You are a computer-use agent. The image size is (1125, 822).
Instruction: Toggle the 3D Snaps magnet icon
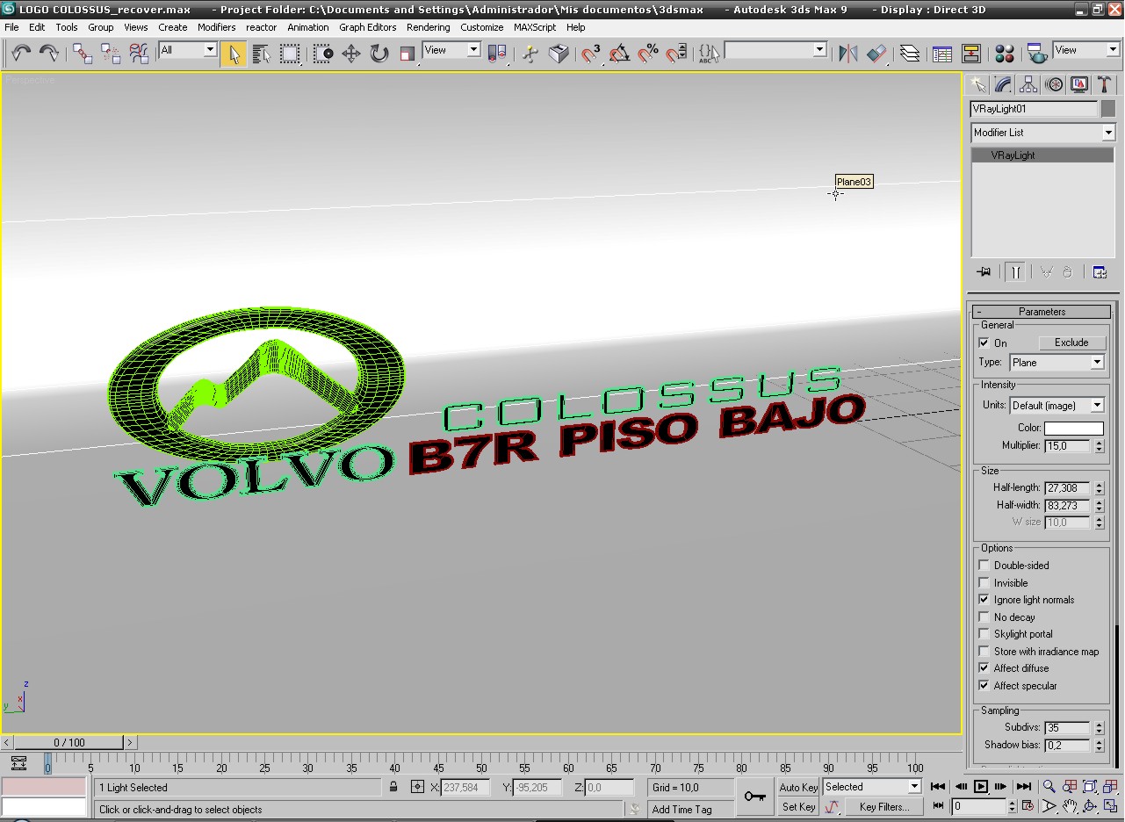coord(591,54)
